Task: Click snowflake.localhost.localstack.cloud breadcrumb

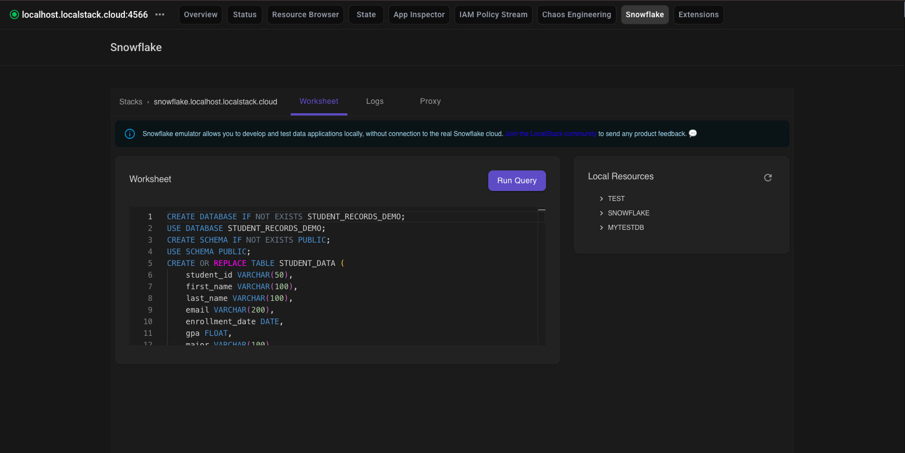Action: coord(215,102)
